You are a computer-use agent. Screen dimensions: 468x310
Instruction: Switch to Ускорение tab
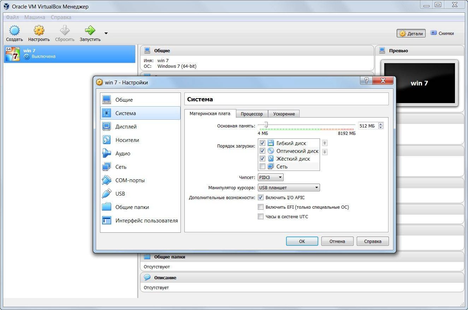tap(284, 114)
